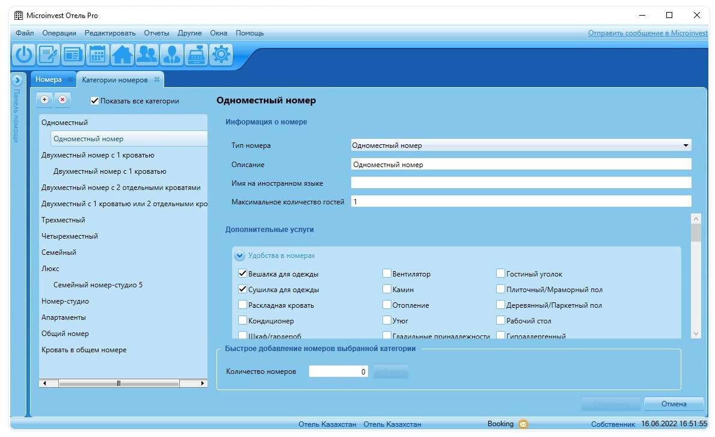
Task: Enable the Кондиционер checkbox
Action: pyautogui.click(x=243, y=321)
